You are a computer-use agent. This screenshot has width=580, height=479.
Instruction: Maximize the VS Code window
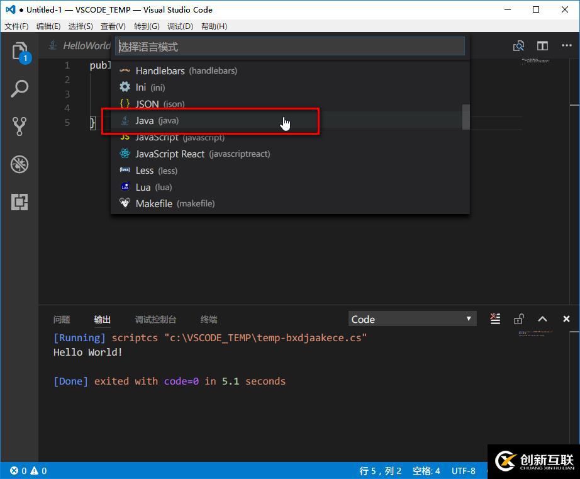(536, 9)
